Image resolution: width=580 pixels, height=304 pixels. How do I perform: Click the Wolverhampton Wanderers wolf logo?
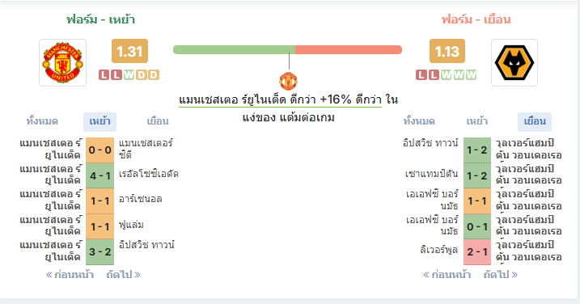point(514,62)
